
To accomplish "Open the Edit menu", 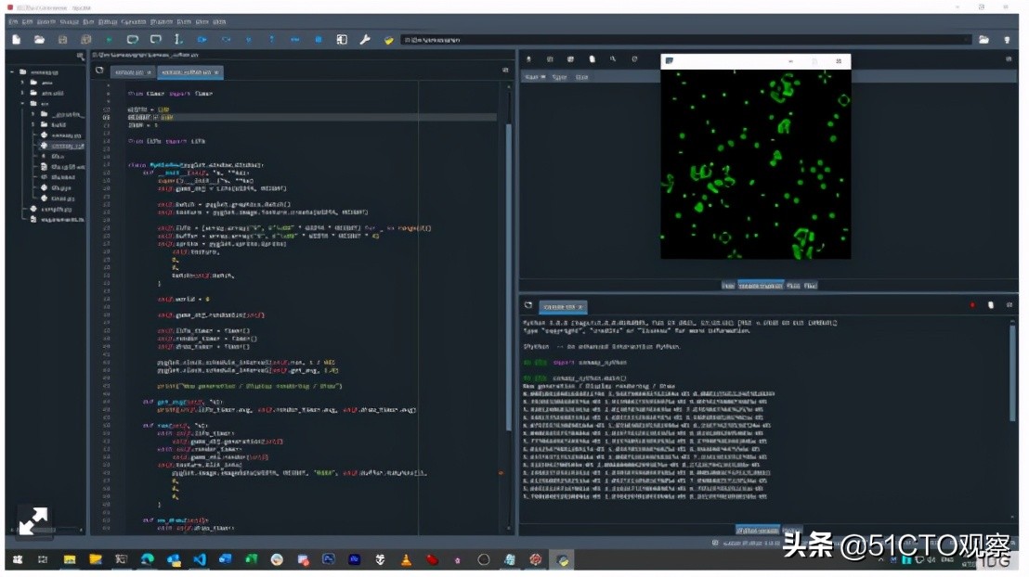I will (28, 21).
